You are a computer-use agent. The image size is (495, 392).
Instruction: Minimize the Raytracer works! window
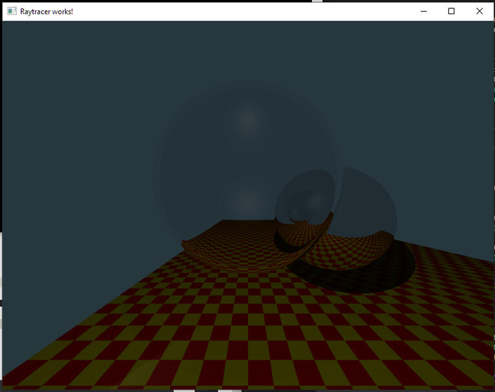click(x=424, y=12)
